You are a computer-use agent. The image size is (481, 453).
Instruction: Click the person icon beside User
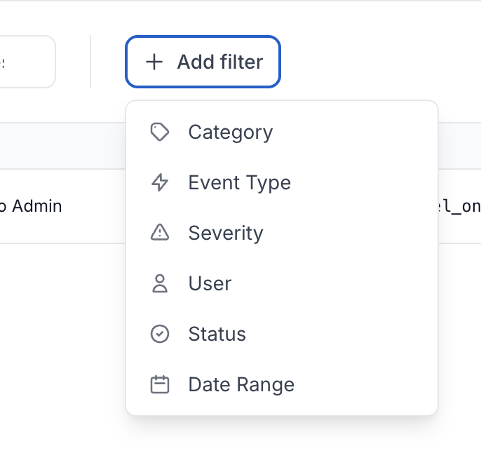pos(160,283)
